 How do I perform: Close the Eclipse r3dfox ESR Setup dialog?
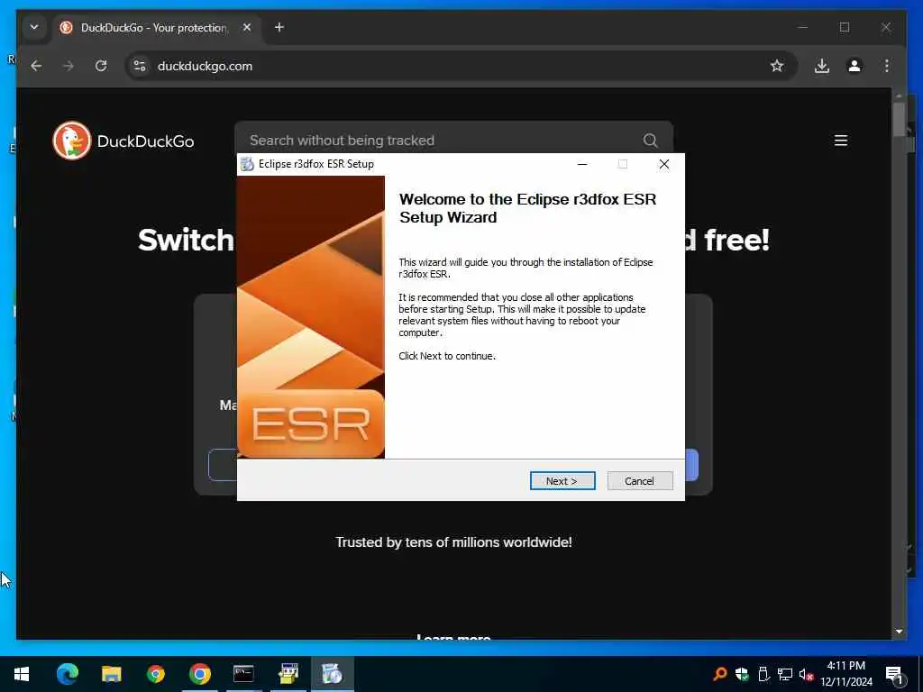(x=664, y=164)
